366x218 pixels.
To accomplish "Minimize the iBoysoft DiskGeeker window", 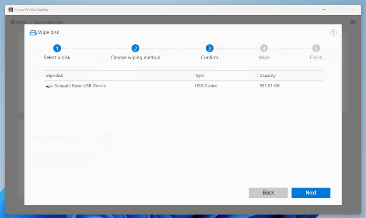I will (x=324, y=10).
